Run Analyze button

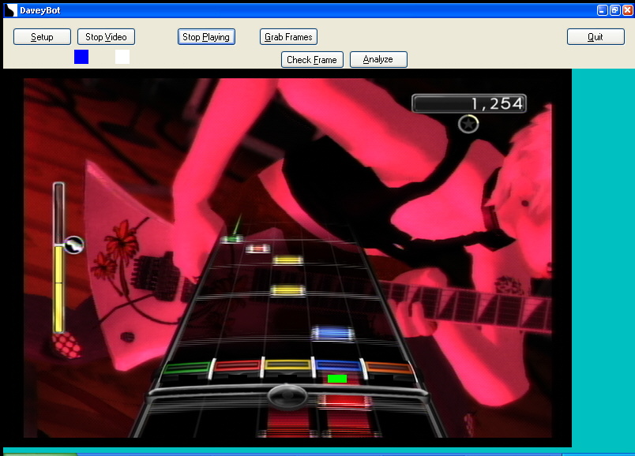[x=378, y=59]
